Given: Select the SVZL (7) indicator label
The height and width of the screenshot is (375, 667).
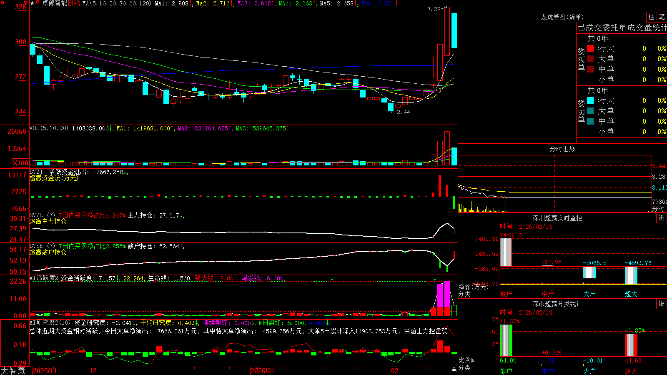Looking at the screenshot, I should 42,215.
